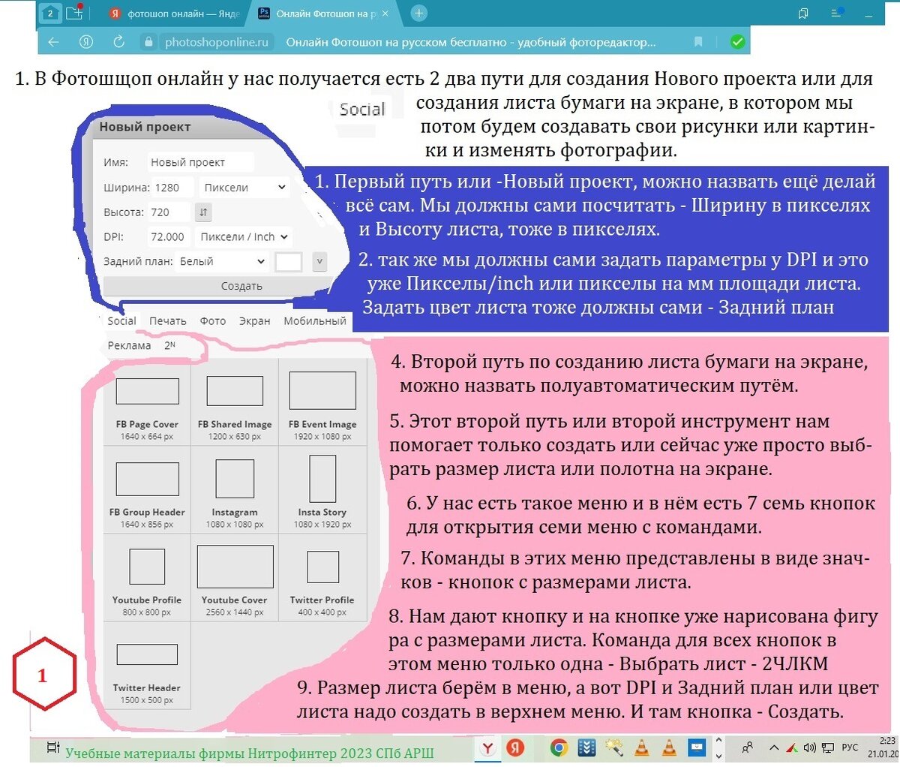Viewport: 900px width, 767px height.
Task: Click the РУС language indicator
Action: coord(850,747)
